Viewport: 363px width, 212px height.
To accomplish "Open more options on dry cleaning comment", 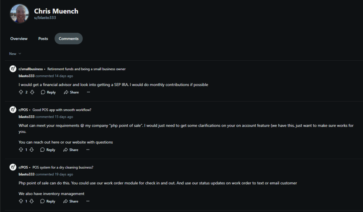I will 88,201.
